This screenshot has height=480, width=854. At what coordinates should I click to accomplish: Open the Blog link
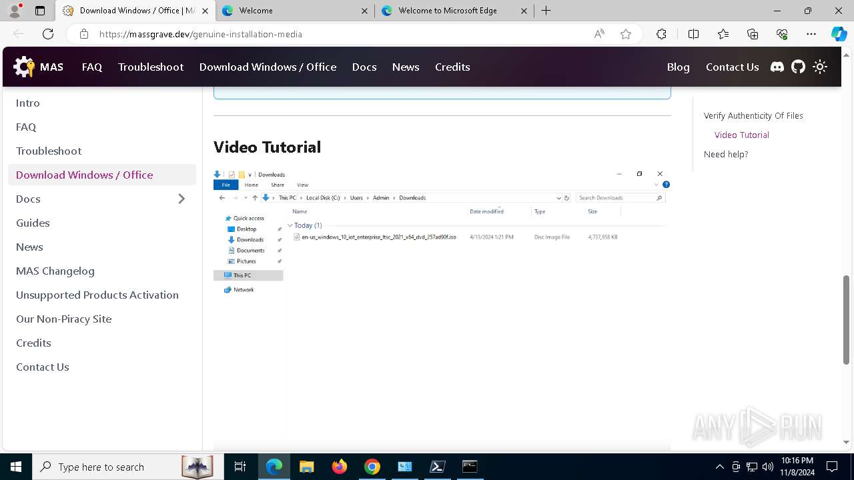coord(678,67)
